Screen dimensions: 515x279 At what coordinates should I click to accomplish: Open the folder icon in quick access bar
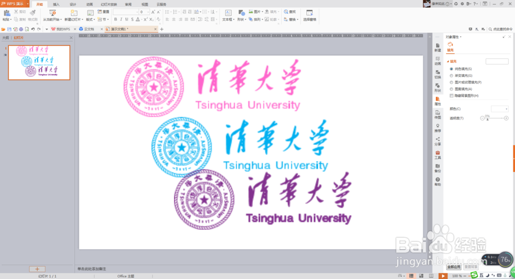click(3, 29)
